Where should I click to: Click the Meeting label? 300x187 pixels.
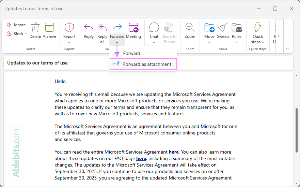click(x=133, y=37)
